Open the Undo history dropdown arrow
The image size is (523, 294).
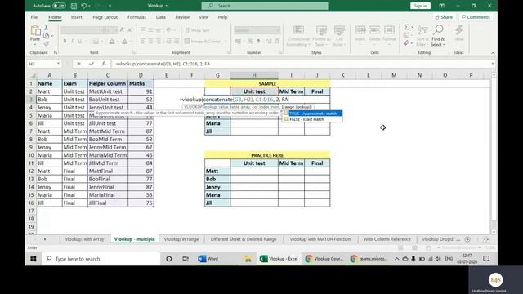89,6
